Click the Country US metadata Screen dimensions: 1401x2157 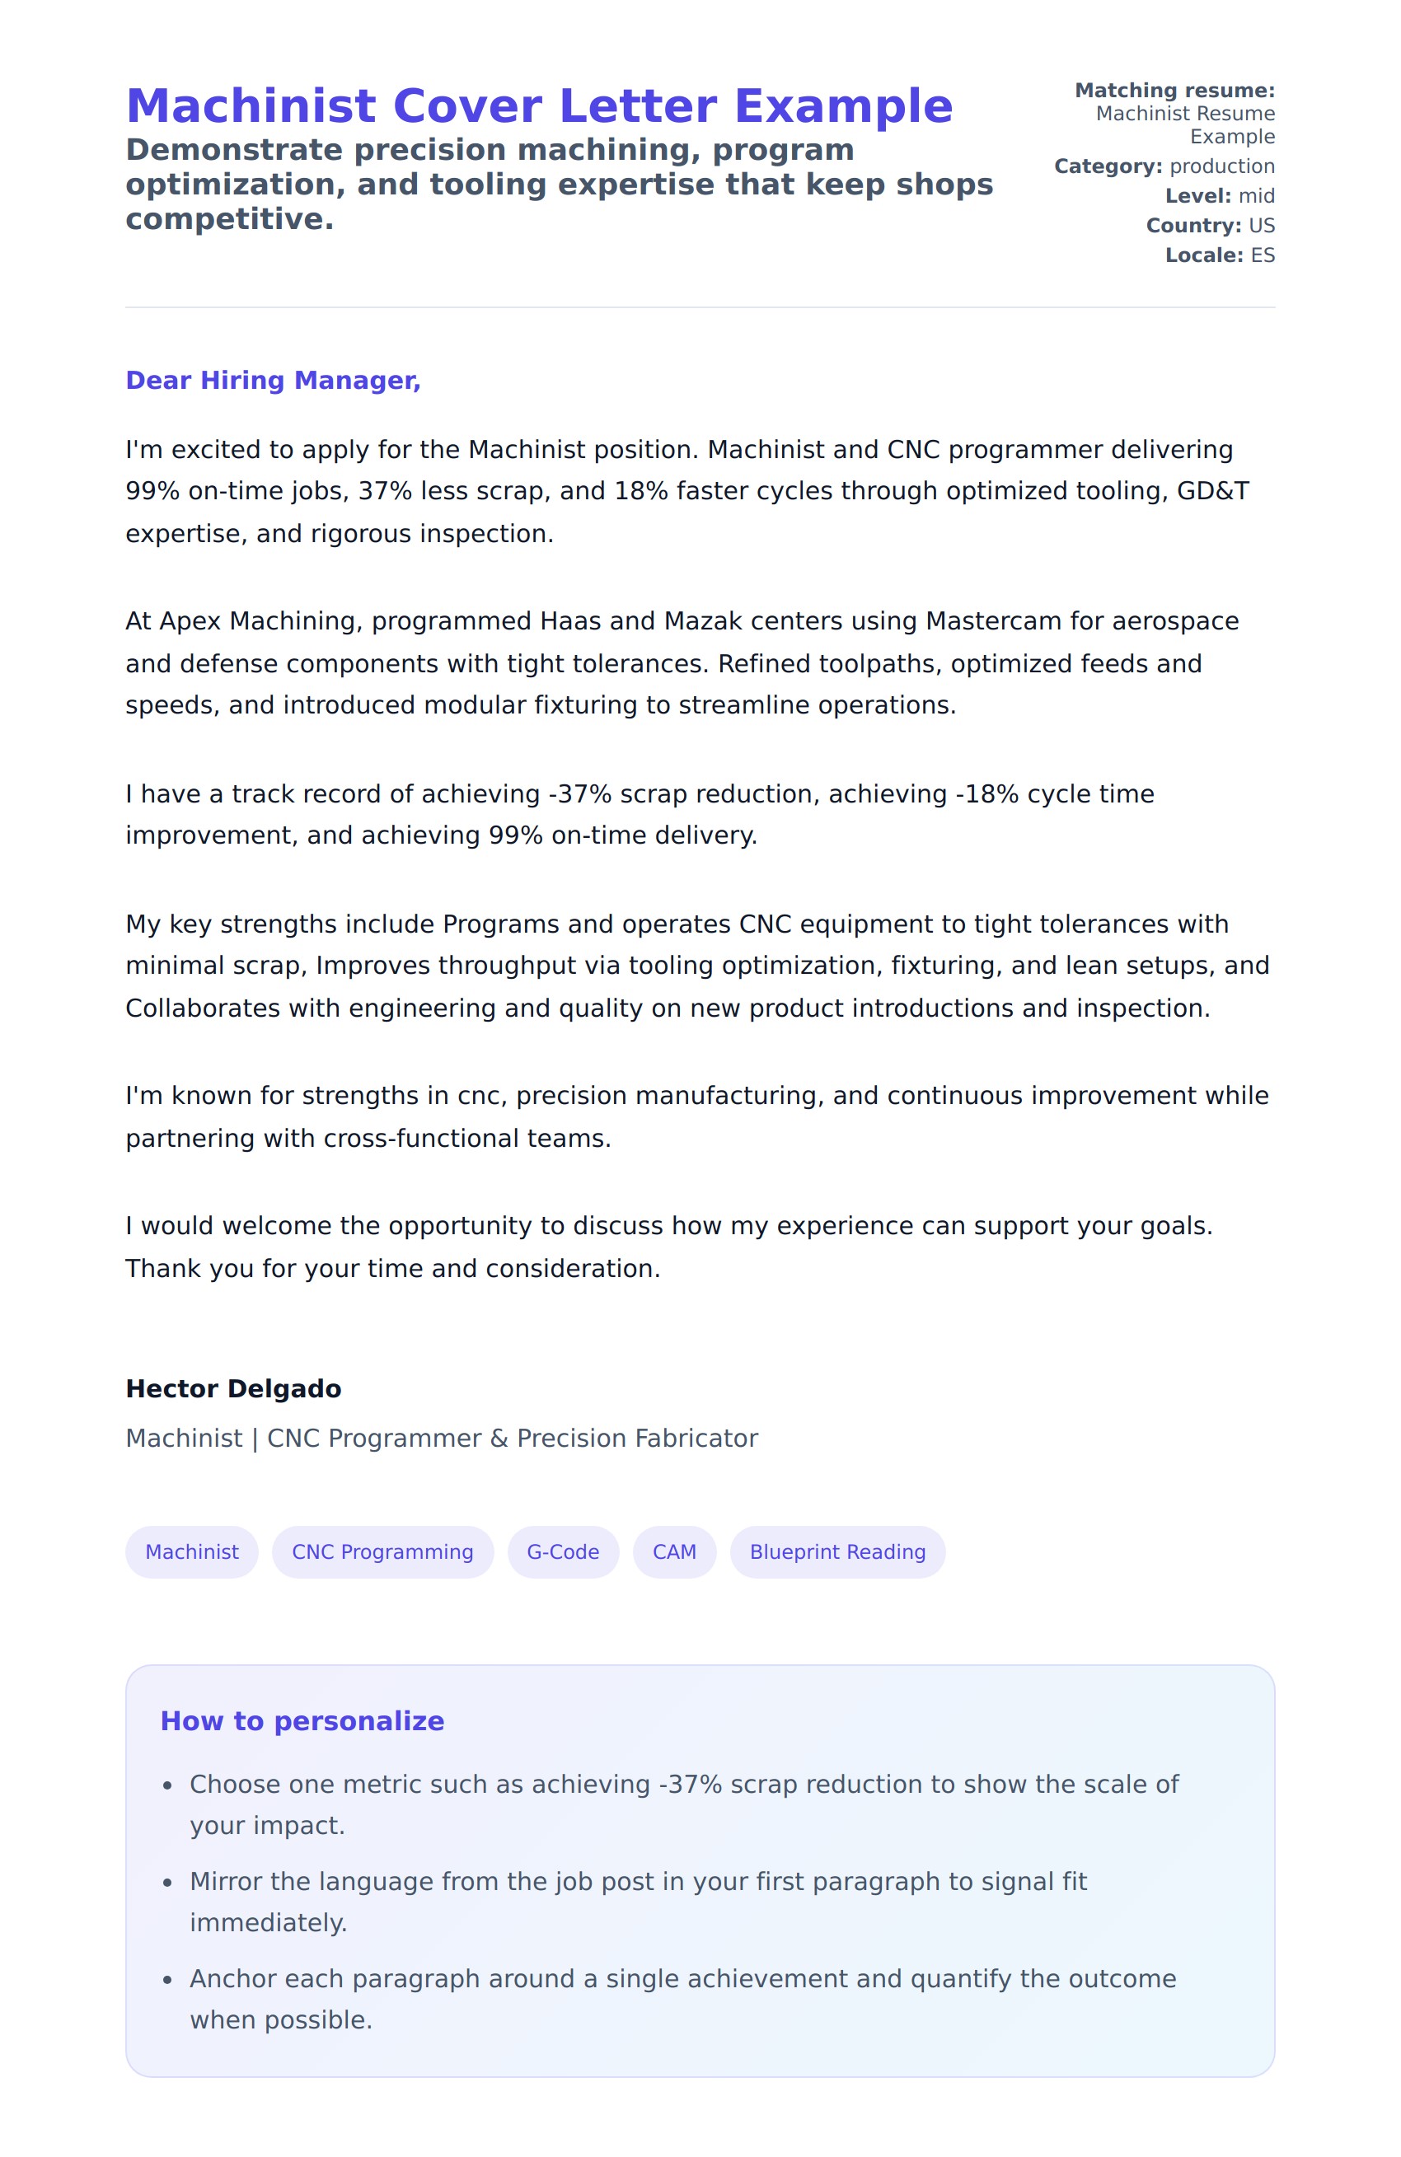pos(1210,226)
